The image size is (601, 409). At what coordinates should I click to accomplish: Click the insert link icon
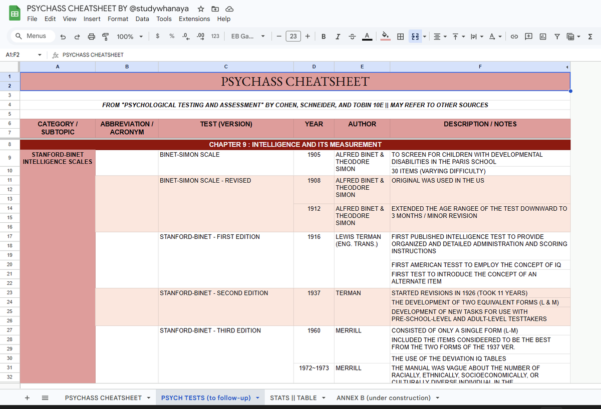click(x=514, y=36)
